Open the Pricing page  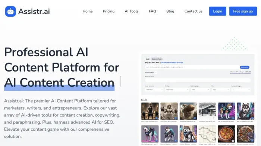click(x=109, y=11)
